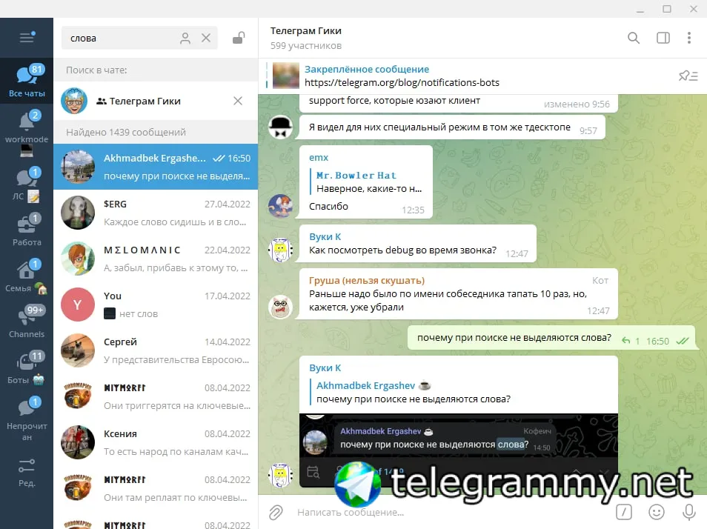Click Ксения avatar in results

pos(78,442)
